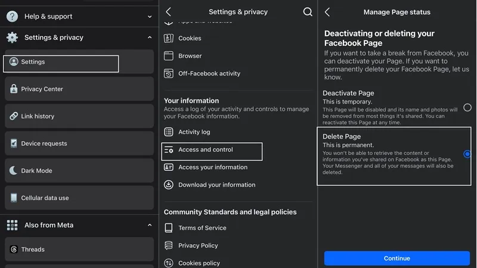
Task: Open search in Settings & privacy
Action: 308,12
